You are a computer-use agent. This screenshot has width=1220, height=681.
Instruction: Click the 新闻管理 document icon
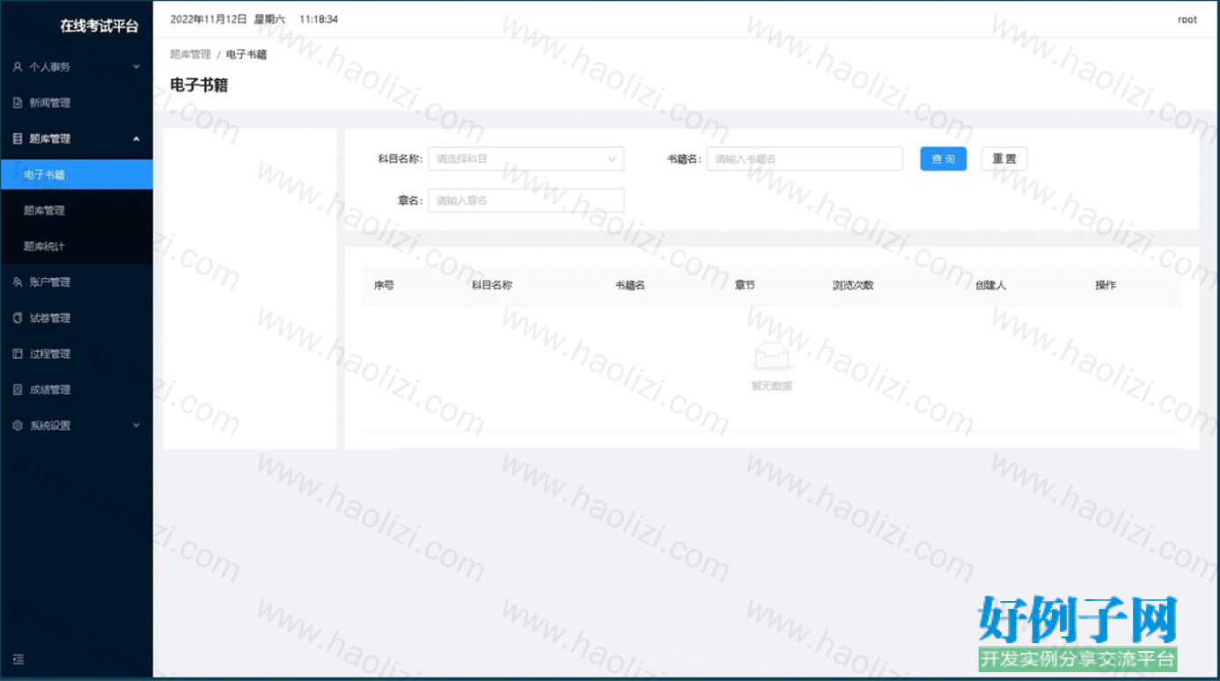(x=18, y=103)
